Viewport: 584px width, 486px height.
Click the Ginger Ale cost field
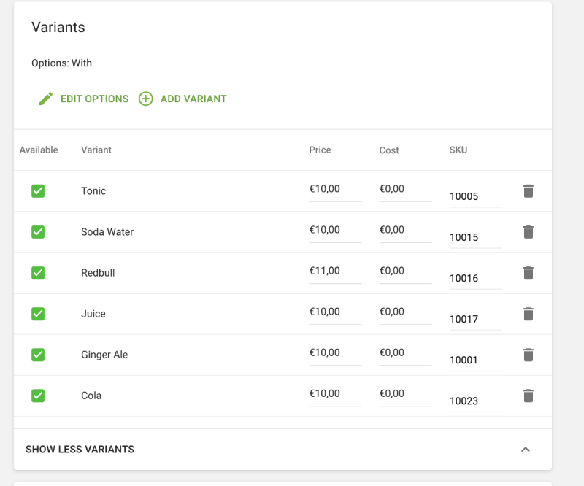405,352
